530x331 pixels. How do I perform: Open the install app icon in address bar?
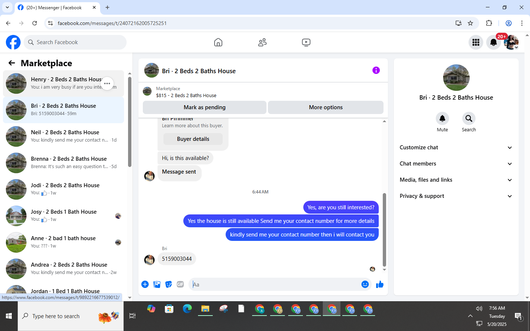459,23
